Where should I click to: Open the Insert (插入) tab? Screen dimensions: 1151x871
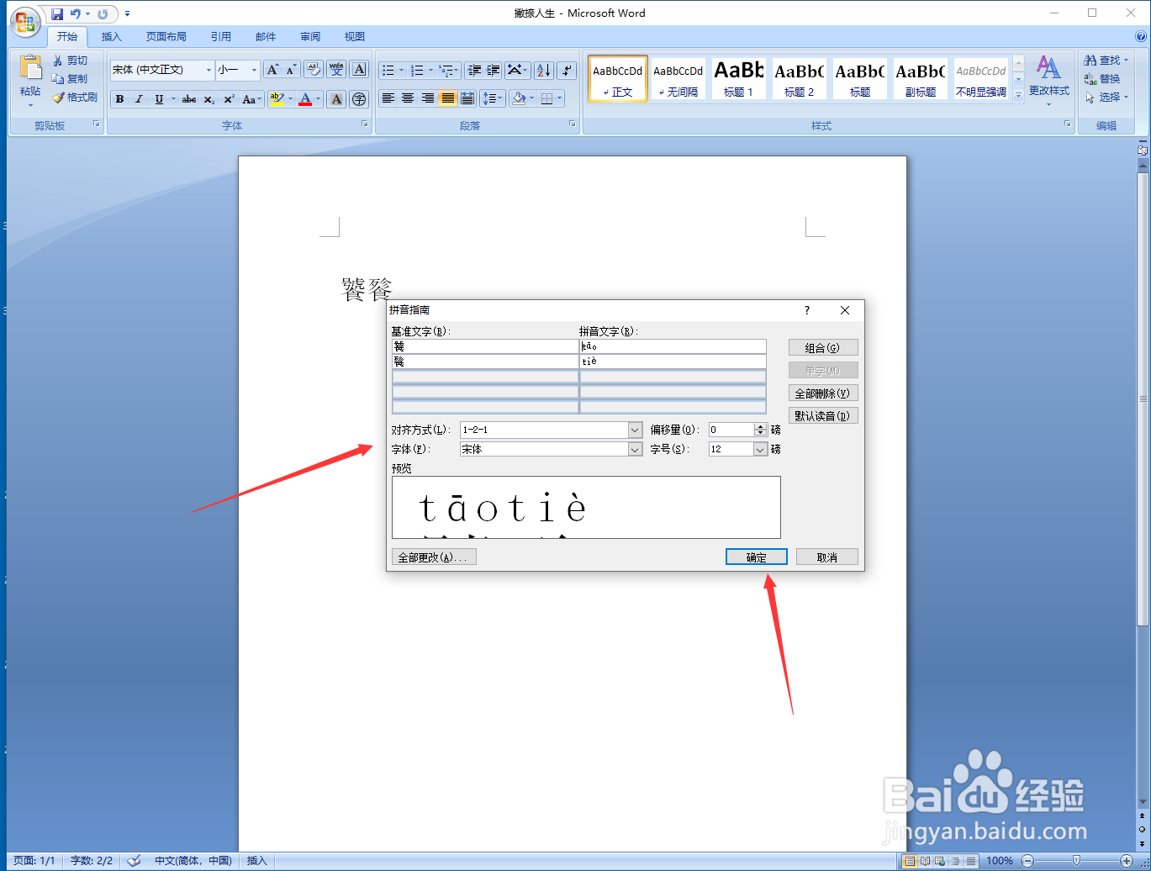[112, 37]
